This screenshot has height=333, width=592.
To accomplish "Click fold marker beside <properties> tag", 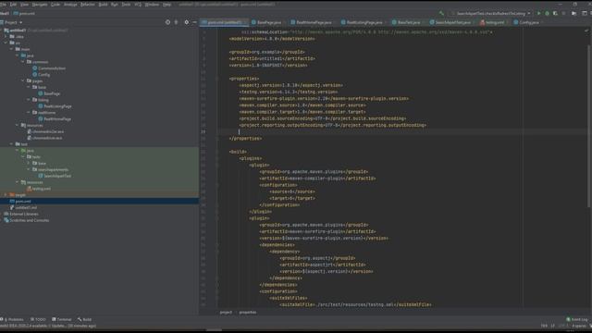I will (x=217, y=79).
